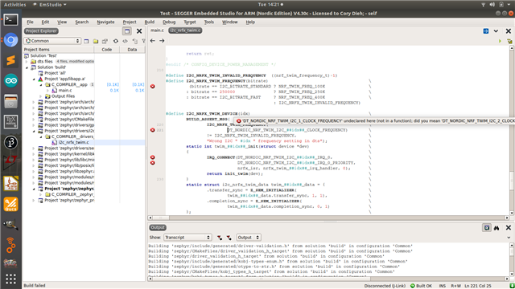
Task: Click the code brackets icon in Project Explorer
Action: [126, 41]
